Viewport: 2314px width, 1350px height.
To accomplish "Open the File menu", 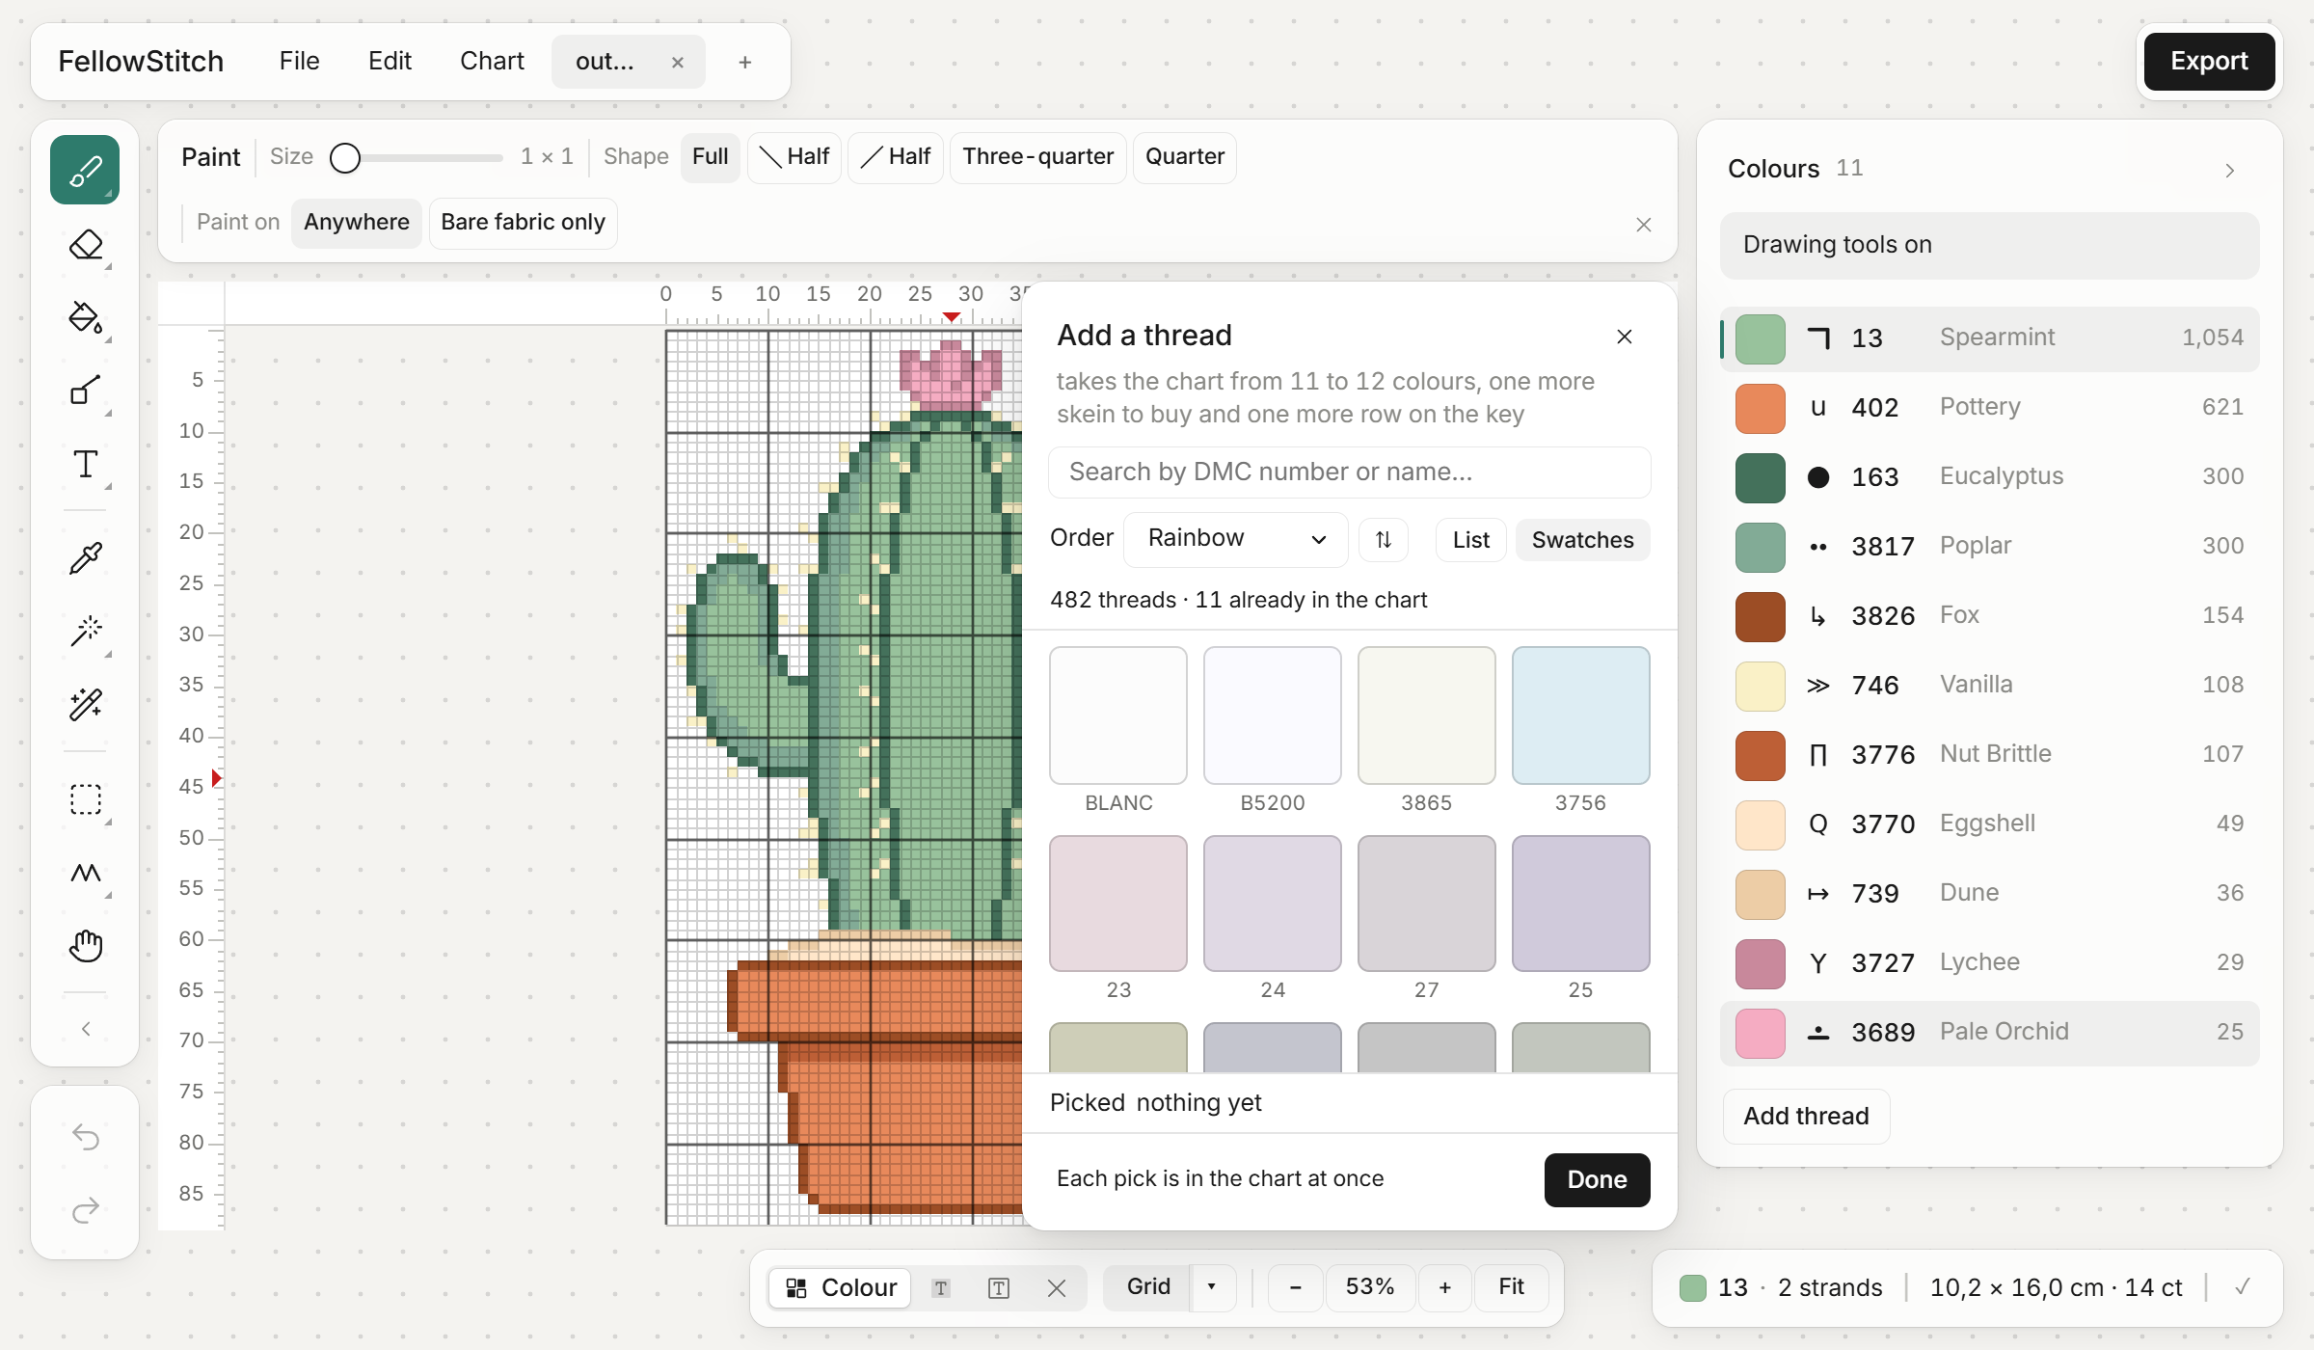I will click(299, 62).
